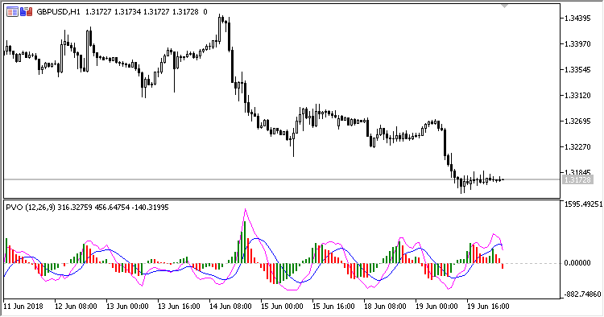The image size is (604, 317).
Task: Click the 18 Jun 08:00 time label
Action: 385,307
